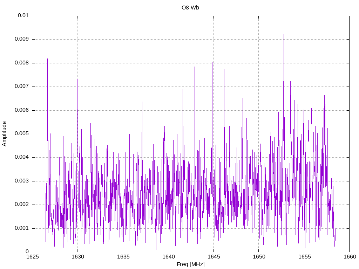Click the tallest spectrum peak near 1653 MHz
Screen dimensions: 359x269
pyautogui.click(x=284, y=35)
